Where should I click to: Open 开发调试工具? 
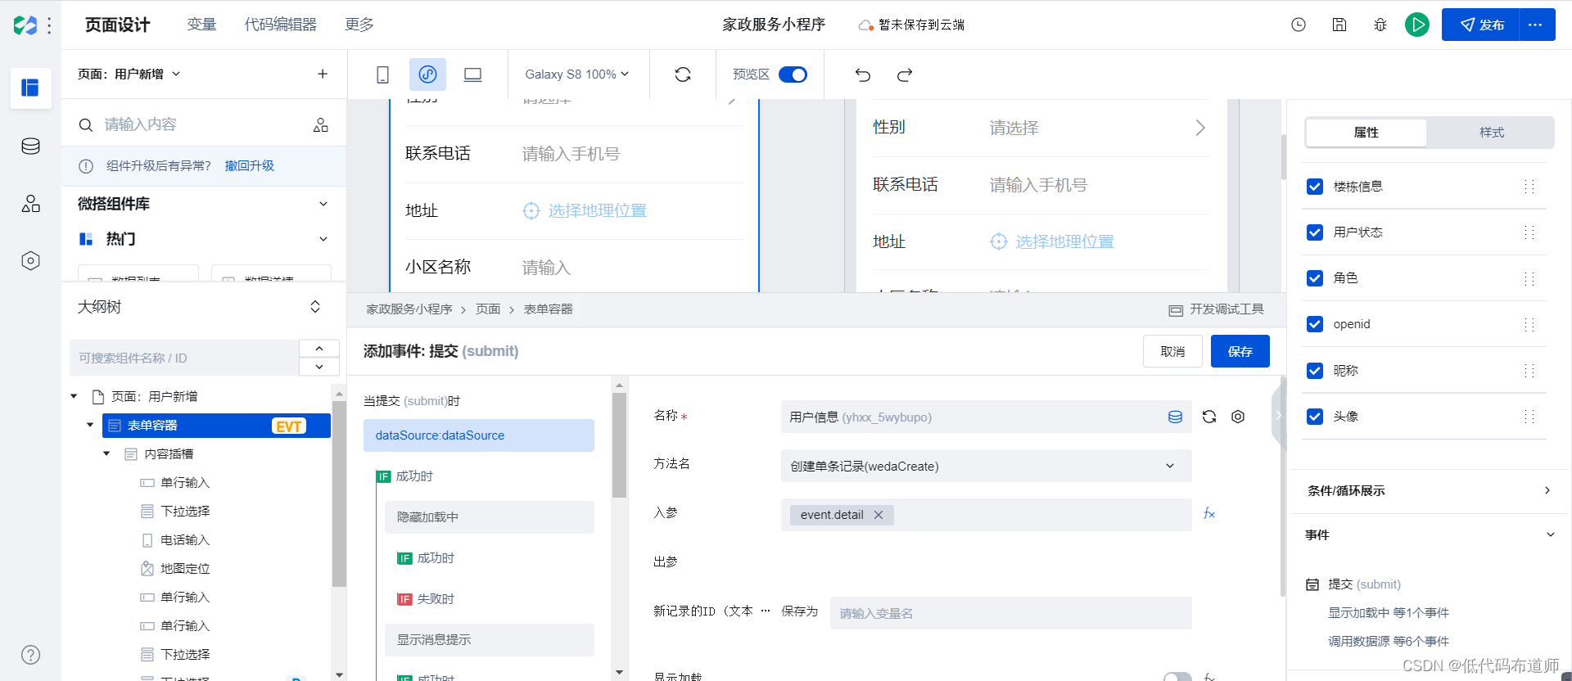pyautogui.click(x=1217, y=309)
